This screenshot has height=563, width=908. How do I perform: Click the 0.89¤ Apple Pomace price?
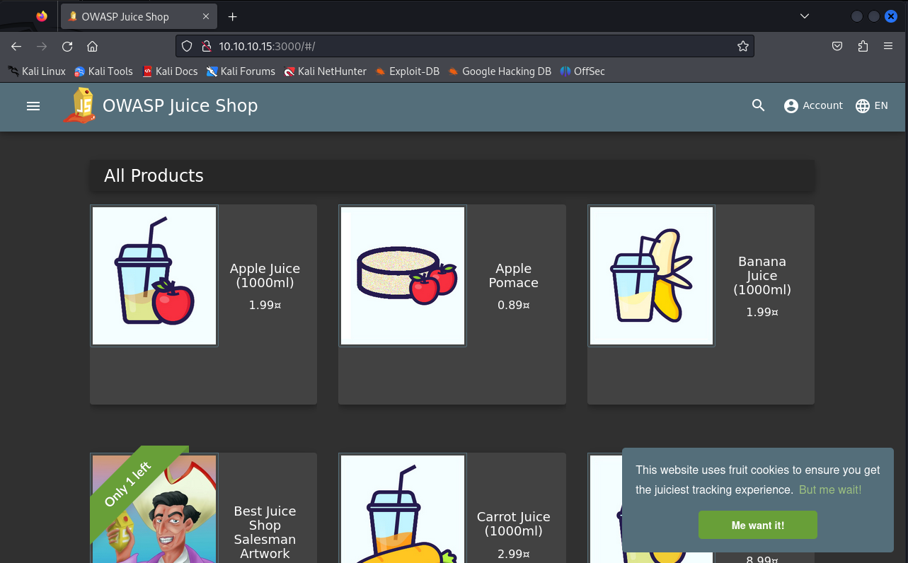[513, 306]
